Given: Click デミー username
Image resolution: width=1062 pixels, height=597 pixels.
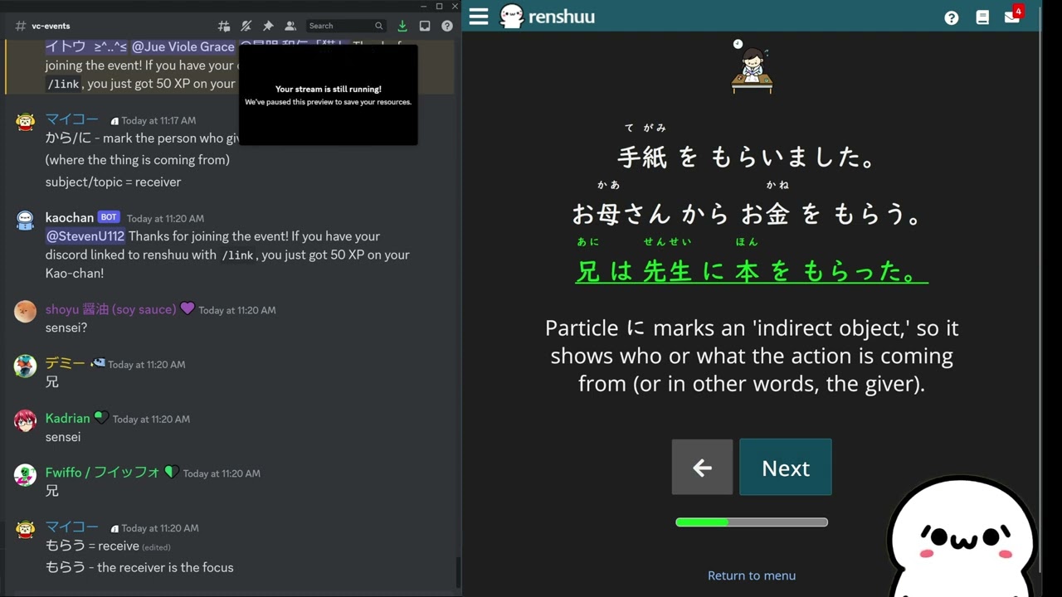Looking at the screenshot, I should (x=65, y=363).
